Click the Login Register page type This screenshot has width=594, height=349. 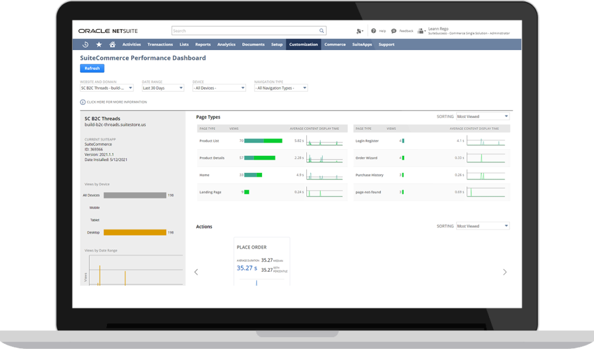coord(367,141)
